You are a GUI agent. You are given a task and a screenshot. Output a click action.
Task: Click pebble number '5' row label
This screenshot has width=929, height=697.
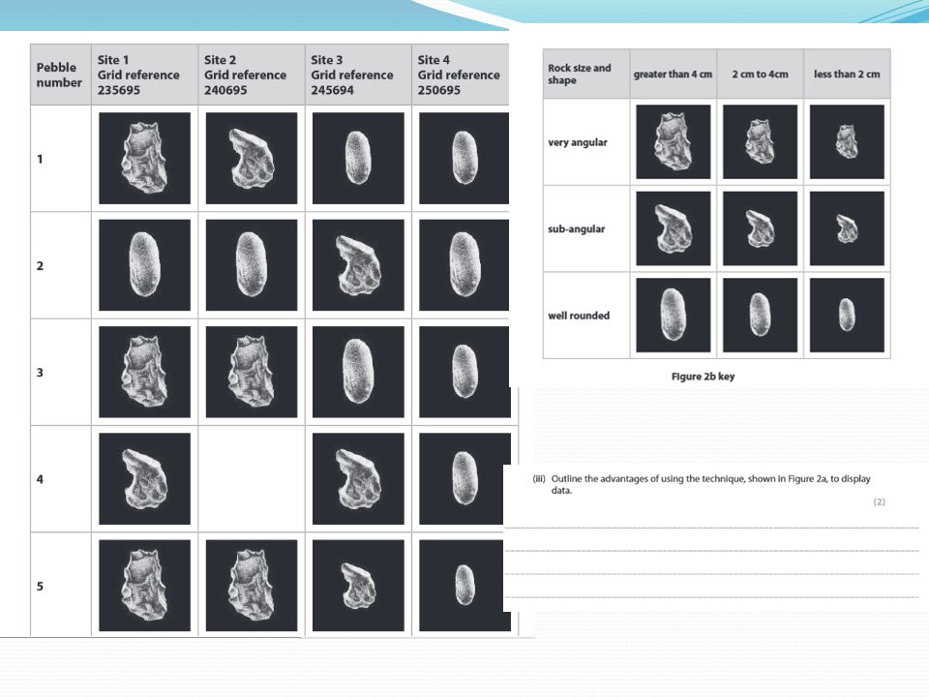click(40, 586)
